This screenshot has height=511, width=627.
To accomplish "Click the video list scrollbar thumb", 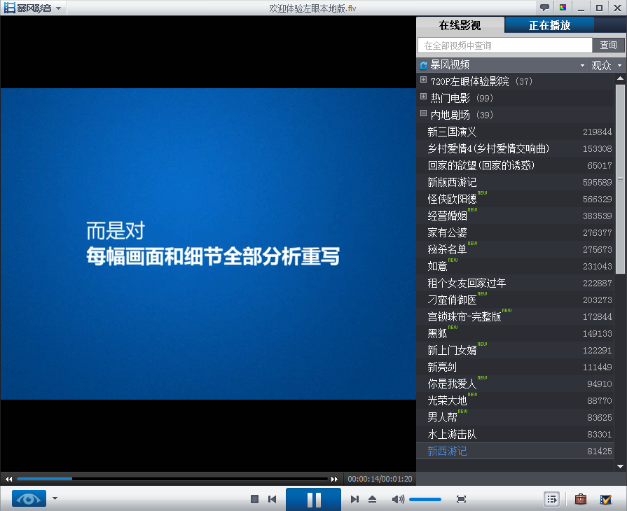I will [x=620, y=179].
